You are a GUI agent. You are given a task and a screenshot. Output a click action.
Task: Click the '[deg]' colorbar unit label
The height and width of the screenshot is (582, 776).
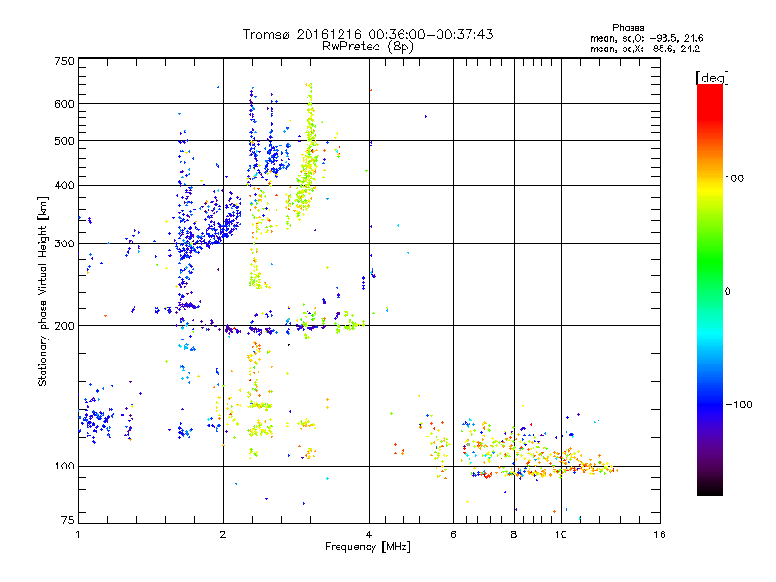[712, 79]
